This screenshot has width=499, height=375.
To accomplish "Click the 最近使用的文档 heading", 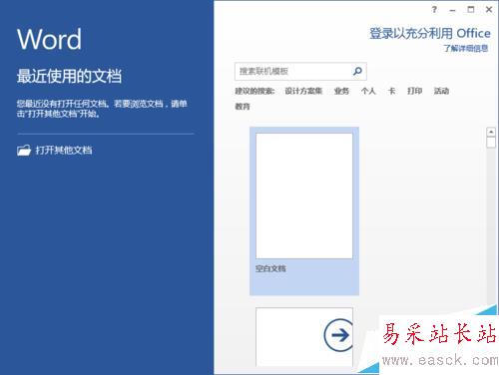I will tap(69, 76).
